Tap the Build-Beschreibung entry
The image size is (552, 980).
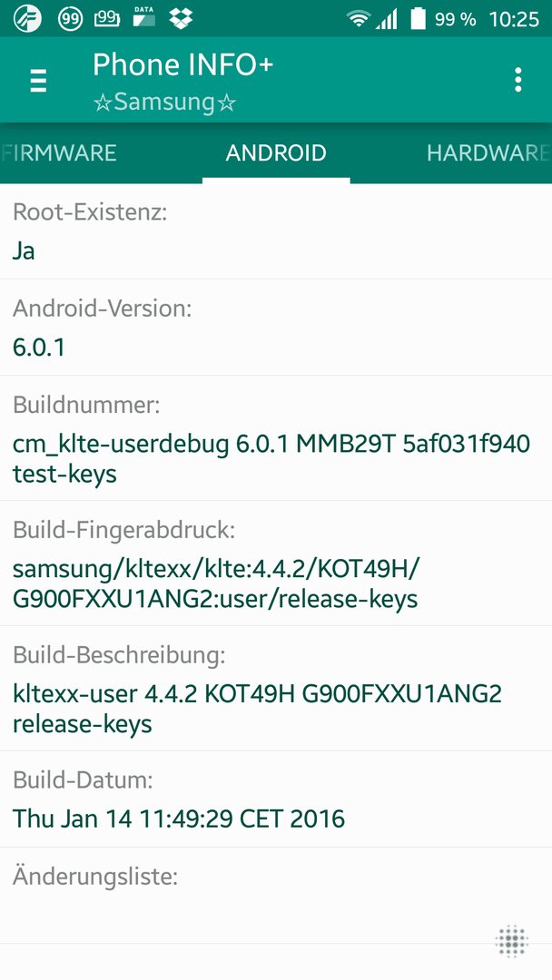point(276,688)
